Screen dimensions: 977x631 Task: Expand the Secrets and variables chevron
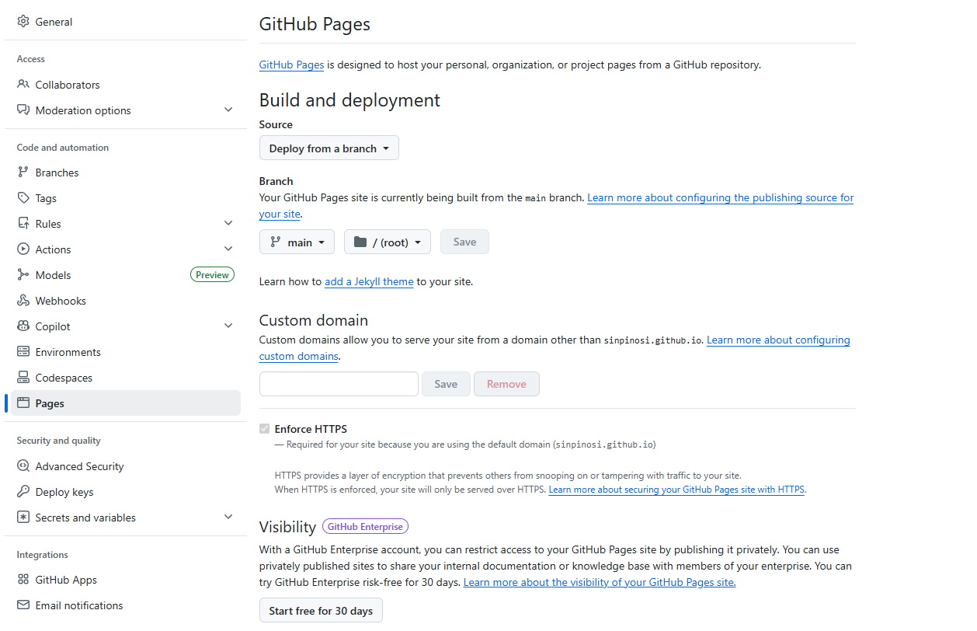point(228,518)
